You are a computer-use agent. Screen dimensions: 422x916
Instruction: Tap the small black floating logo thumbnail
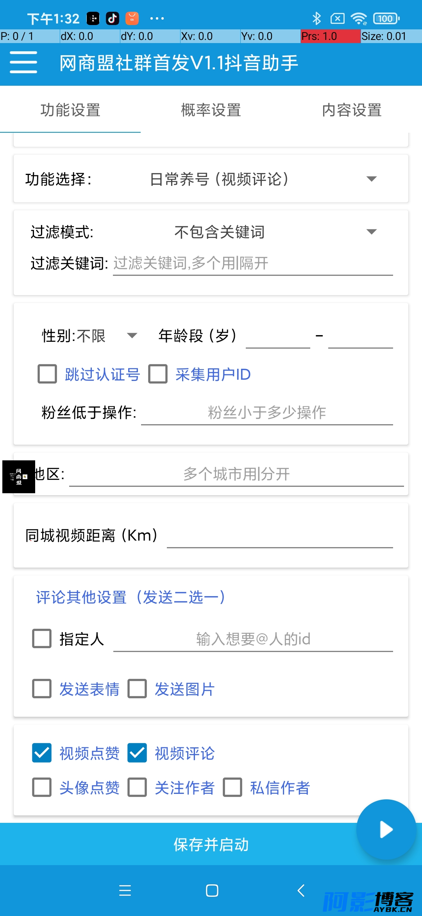19,476
